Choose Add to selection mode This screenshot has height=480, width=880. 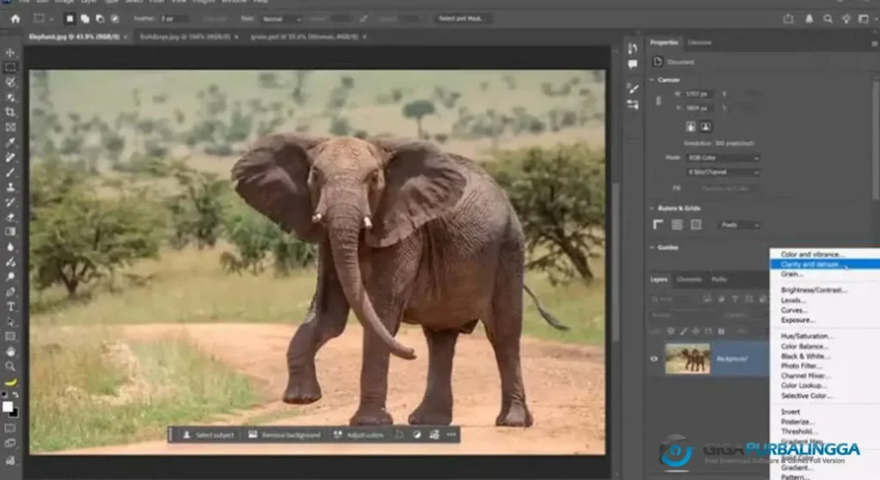point(85,19)
